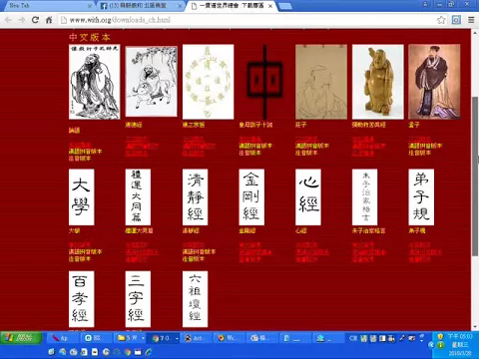Open 注音版本 link under 莊子

pos(306,153)
